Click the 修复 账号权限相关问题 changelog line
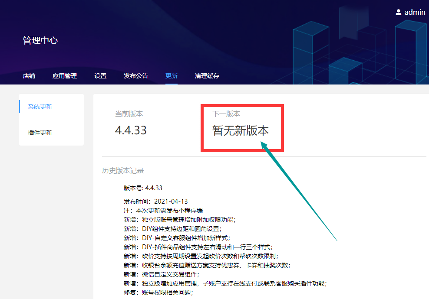The width and height of the screenshot is (429, 299). (158, 292)
